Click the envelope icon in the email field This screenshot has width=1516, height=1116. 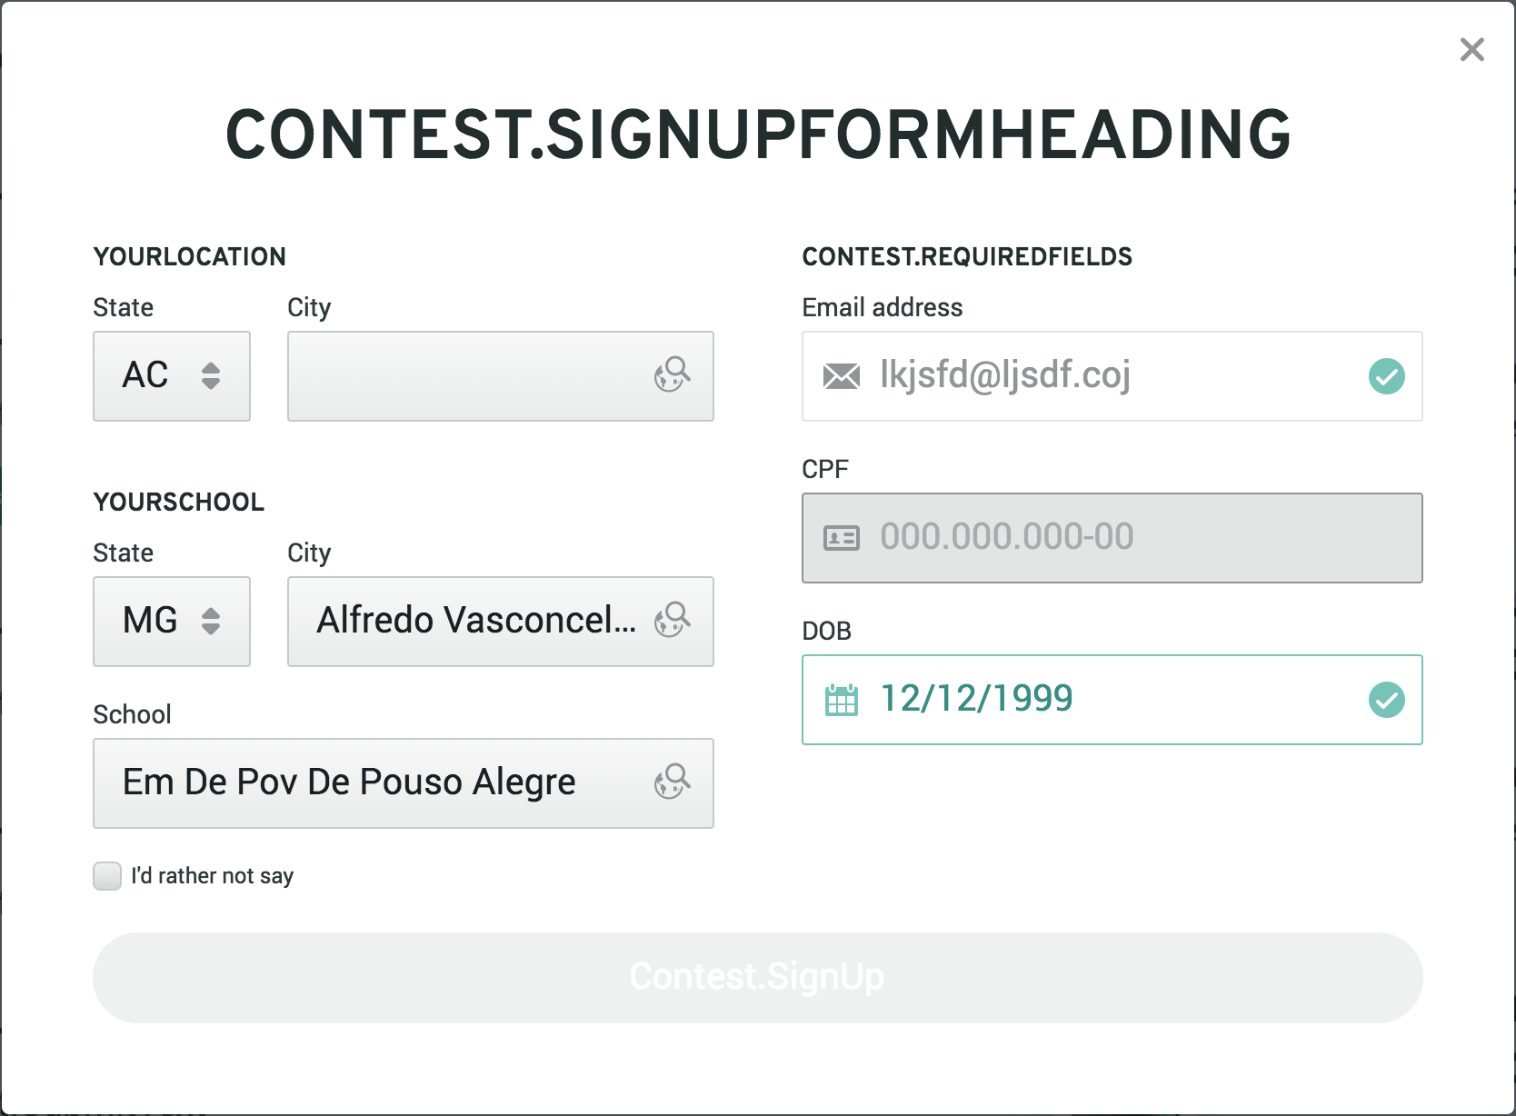(x=843, y=376)
